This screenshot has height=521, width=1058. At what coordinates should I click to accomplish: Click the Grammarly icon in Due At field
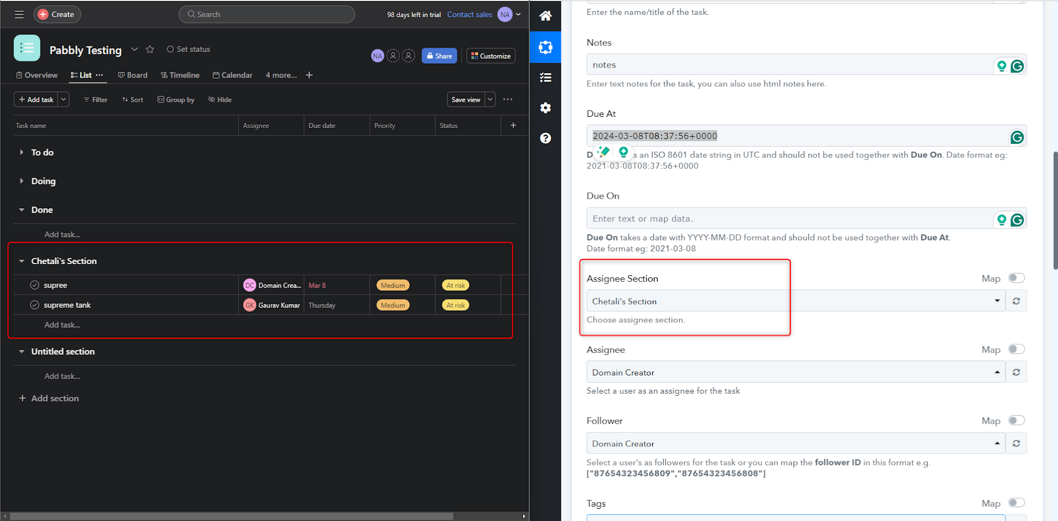click(x=1017, y=137)
